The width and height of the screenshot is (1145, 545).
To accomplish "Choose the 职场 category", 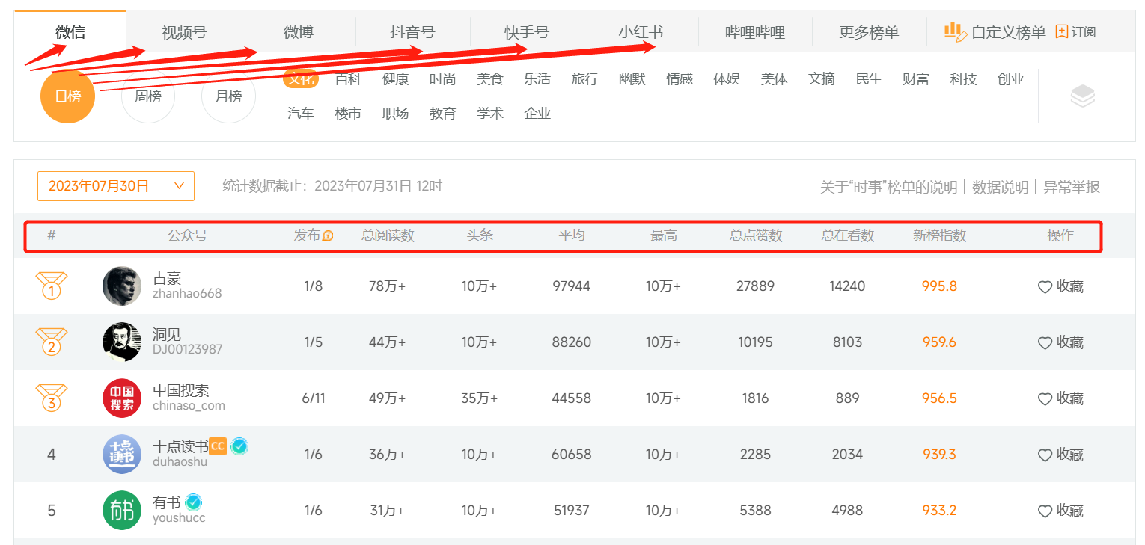I will (396, 113).
